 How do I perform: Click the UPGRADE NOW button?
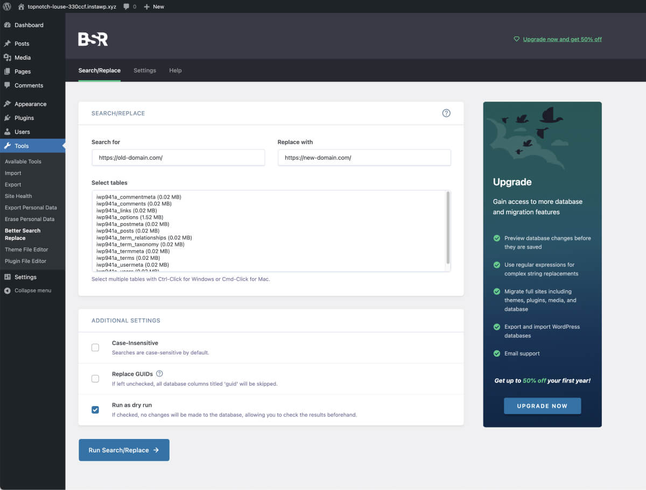click(542, 406)
